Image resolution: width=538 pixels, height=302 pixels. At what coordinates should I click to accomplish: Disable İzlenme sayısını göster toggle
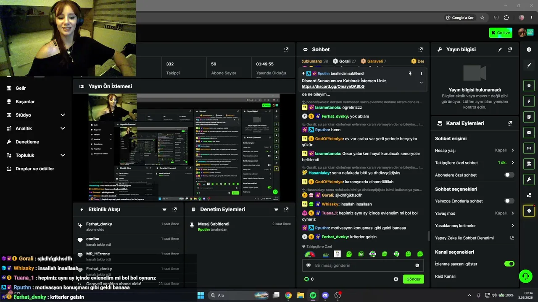point(509,264)
